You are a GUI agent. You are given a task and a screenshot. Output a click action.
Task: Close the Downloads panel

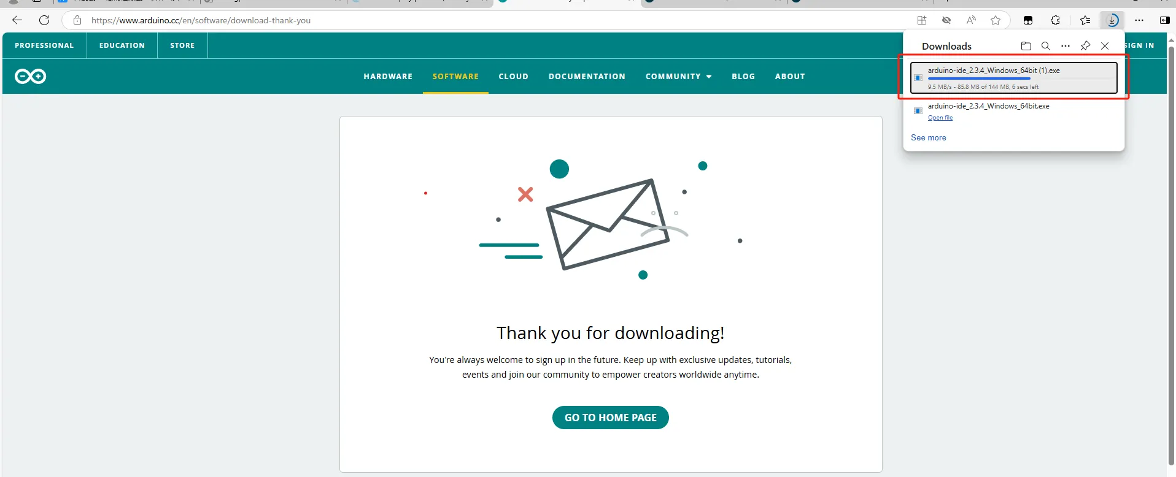1105,46
